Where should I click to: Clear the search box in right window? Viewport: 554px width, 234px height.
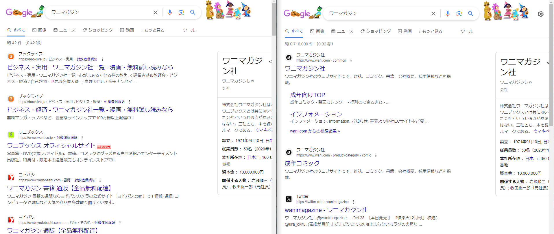pyautogui.click(x=433, y=14)
